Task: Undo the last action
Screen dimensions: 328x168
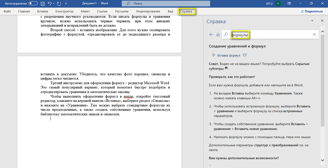Action: click(x=50, y=4)
